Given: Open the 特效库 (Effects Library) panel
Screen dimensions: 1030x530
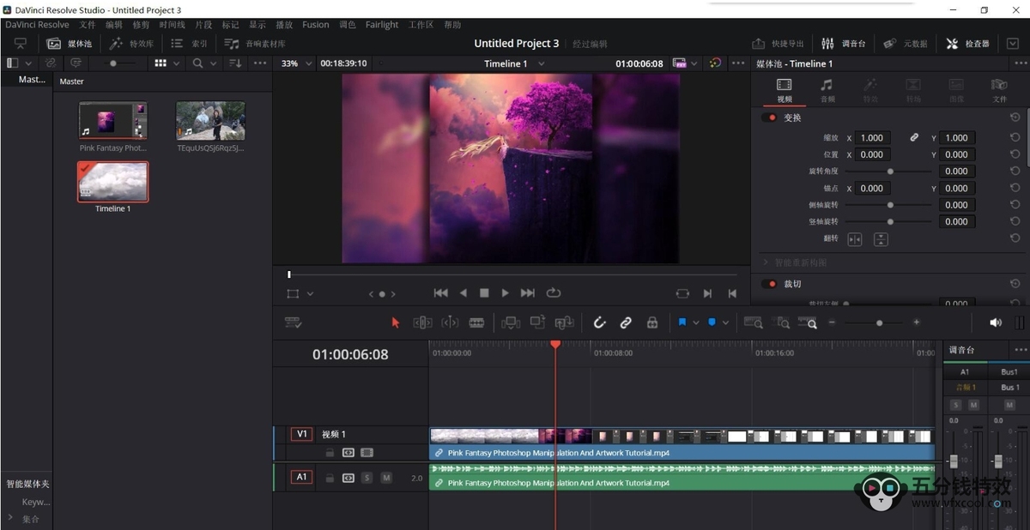Looking at the screenshot, I should tap(131, 44).
